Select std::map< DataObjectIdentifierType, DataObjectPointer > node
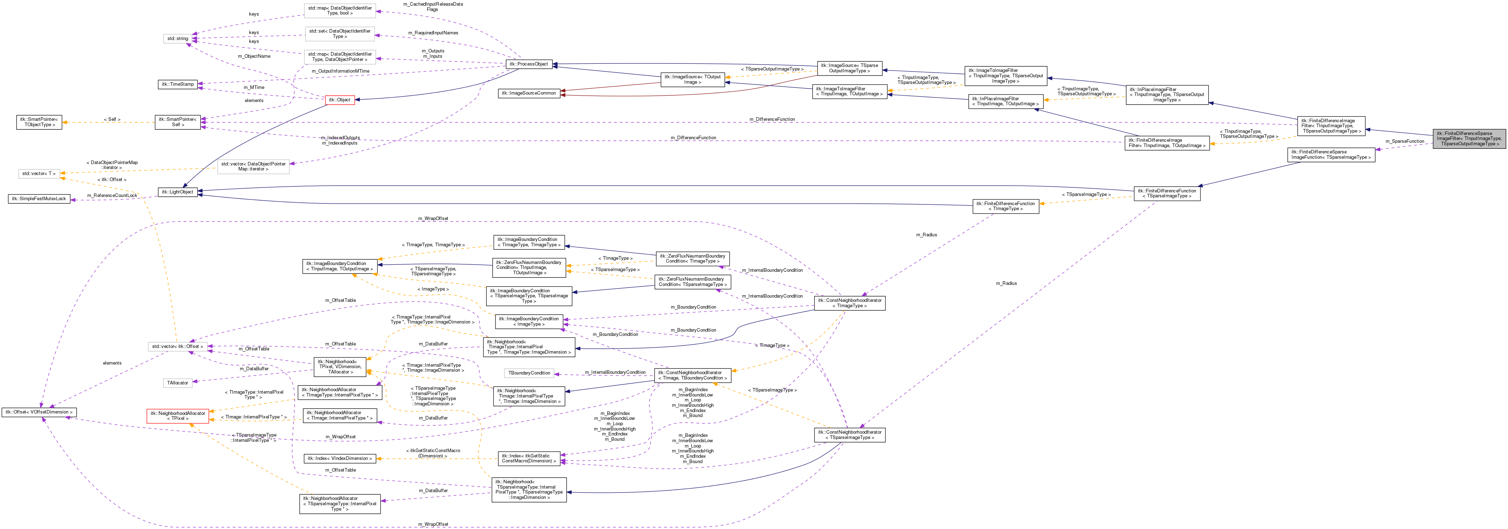 point(339,57)
